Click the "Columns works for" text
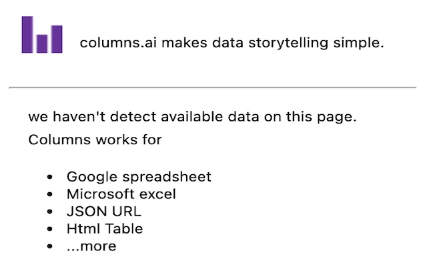Viewport: 427px width, 267px height. (x=95, y=140)
